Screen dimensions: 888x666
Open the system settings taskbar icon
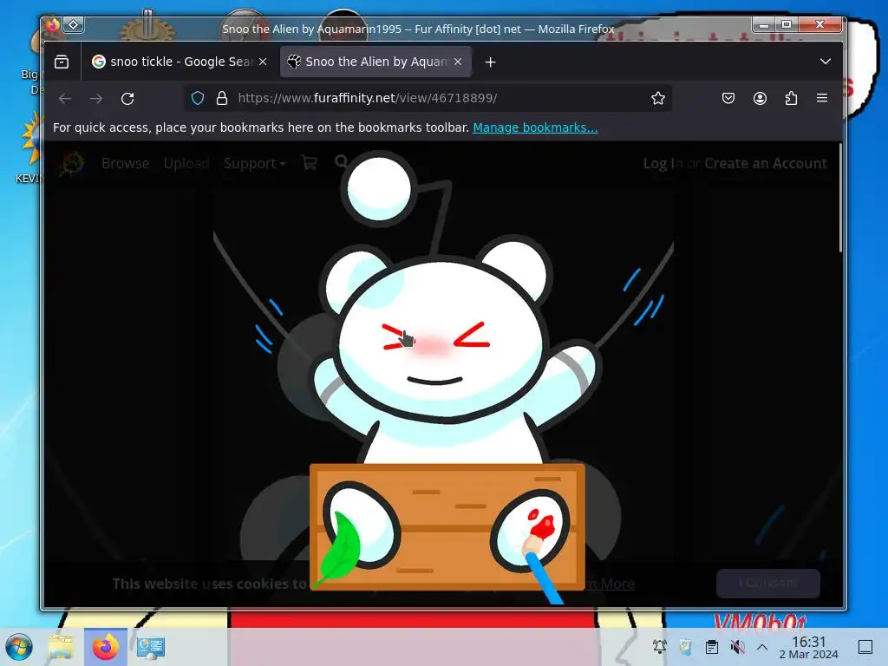[x=150, y=647]
